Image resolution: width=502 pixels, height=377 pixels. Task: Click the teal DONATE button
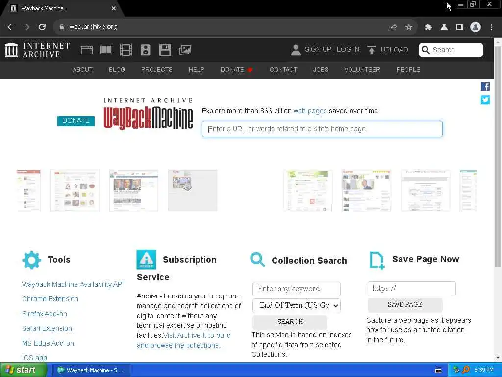[76, 121]
